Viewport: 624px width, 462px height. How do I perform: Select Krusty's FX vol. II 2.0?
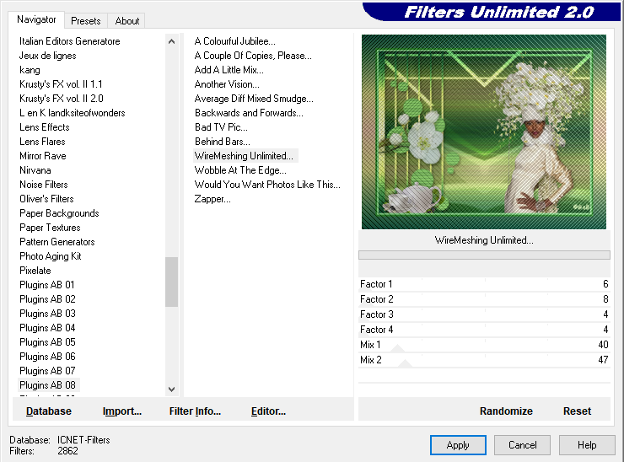[62, 99]
